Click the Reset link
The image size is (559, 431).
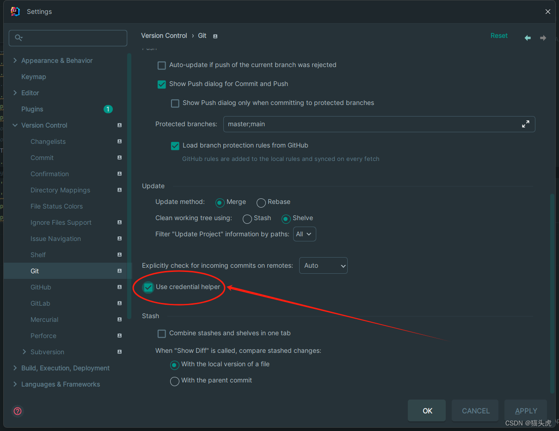499,36
